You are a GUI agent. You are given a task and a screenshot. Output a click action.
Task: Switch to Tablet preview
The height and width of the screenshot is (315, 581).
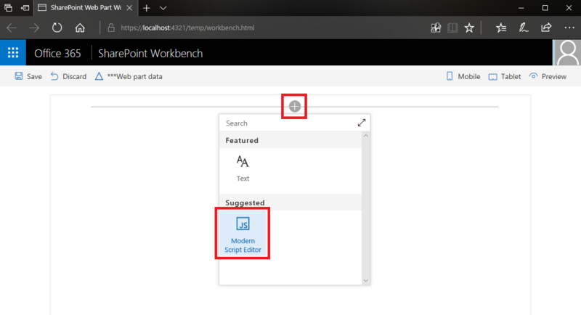tap(505, 76)
